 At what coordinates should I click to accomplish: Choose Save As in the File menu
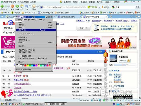[x=36, y=30]
